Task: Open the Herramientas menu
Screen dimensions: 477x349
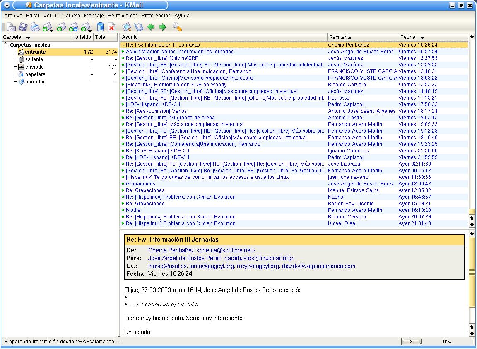Action: click(x=123, y=15)
